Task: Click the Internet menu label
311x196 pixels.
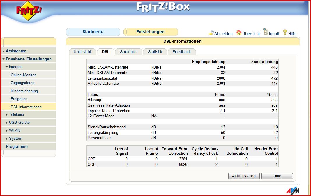Action: [15, 67]
